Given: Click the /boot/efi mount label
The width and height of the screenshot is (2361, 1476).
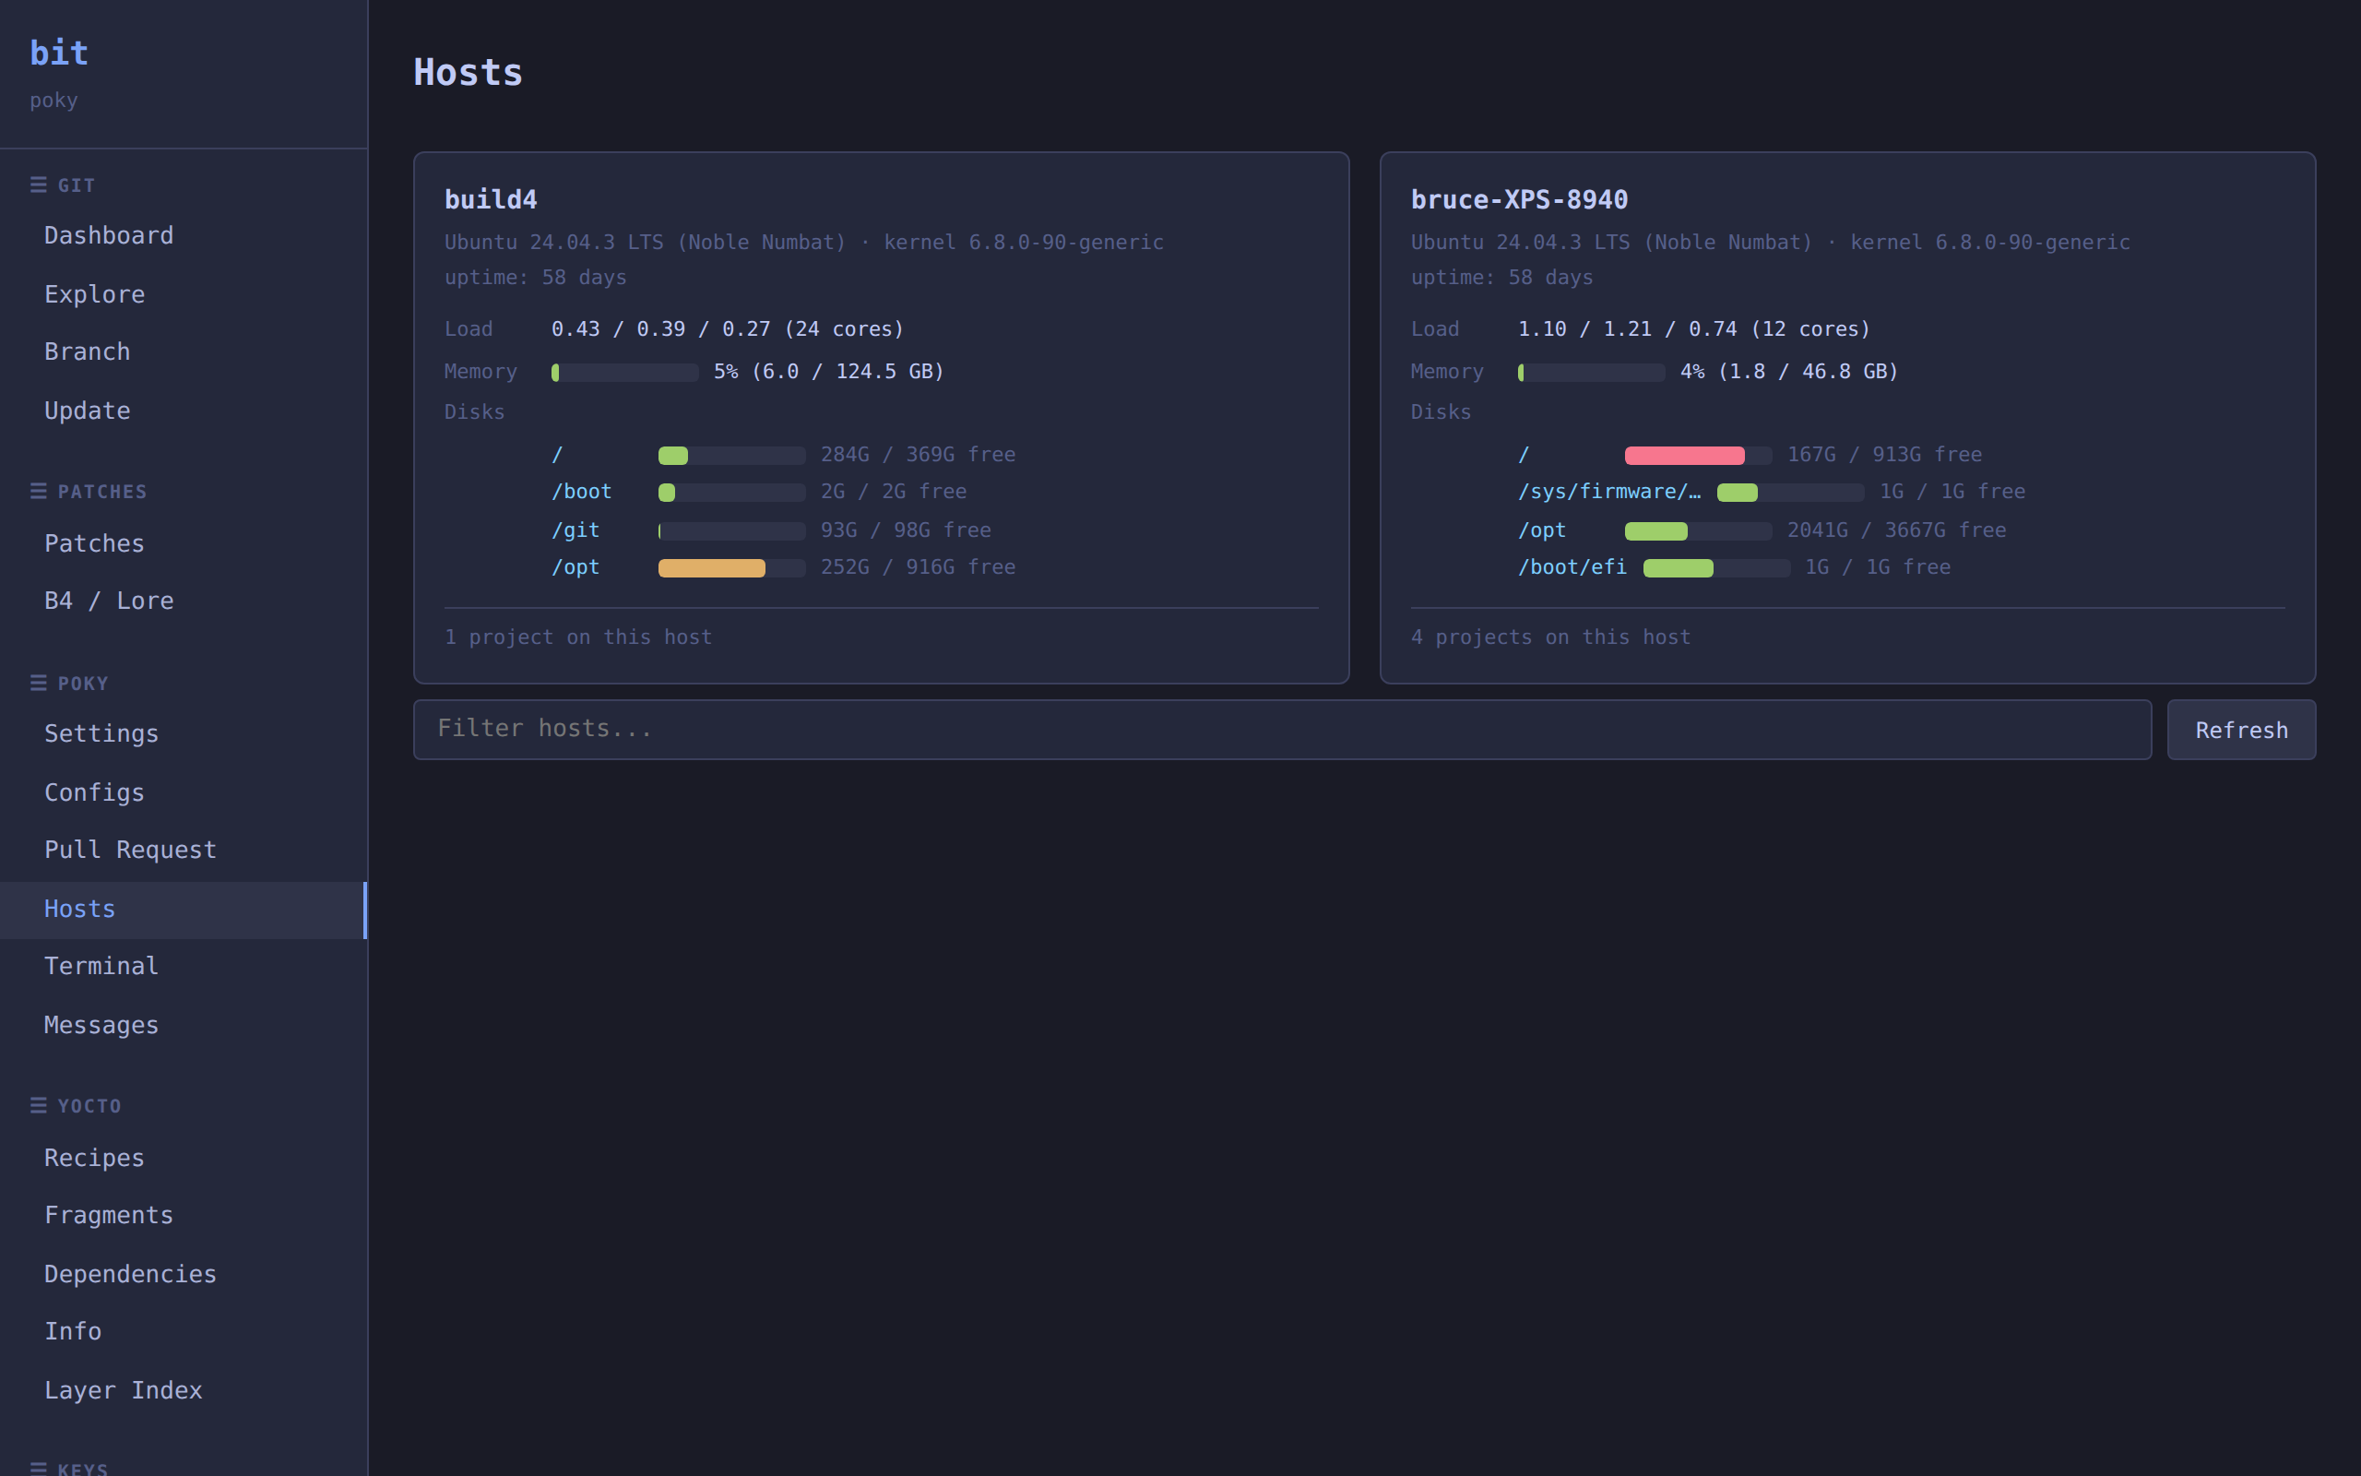Looking at the screenshot, I should pyautogui.click(x=1572, y=567).
